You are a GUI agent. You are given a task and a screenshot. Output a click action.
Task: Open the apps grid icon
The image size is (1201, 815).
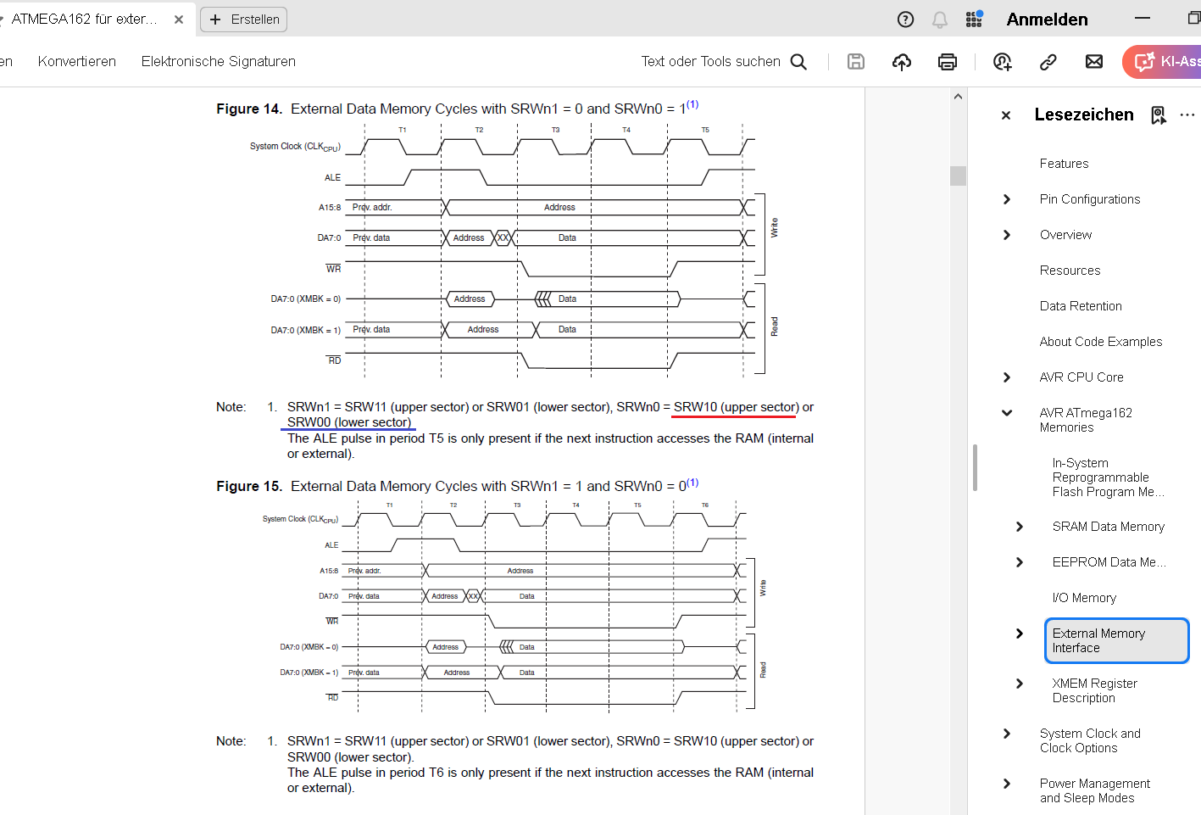974,20
